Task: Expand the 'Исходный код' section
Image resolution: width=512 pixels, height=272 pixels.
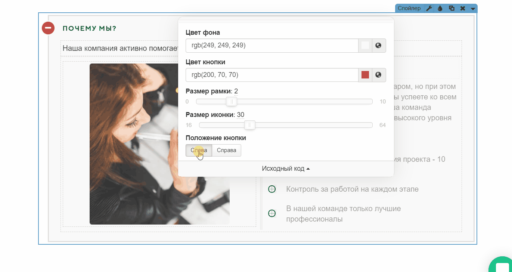Action: [x=286, y=169]
